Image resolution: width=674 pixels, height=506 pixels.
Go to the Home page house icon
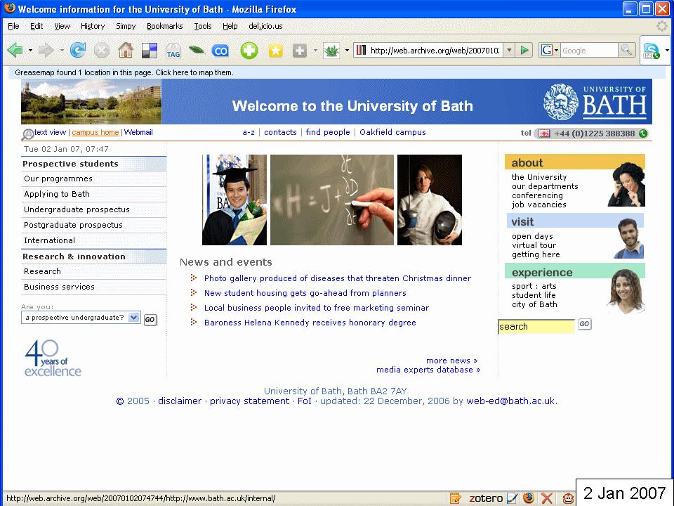[126, 51]
